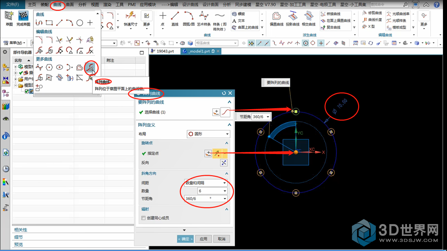Screen dimensions: 447x251
Task: Toggle the snap point enable button
Action: pyautogui.click(x=251, y=43)
